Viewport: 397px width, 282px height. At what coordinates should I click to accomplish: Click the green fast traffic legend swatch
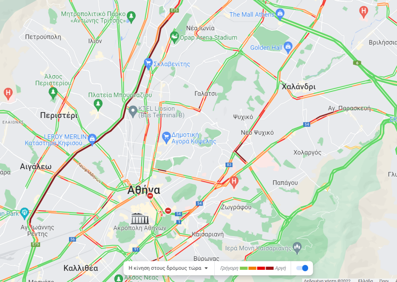coord(244,268)
